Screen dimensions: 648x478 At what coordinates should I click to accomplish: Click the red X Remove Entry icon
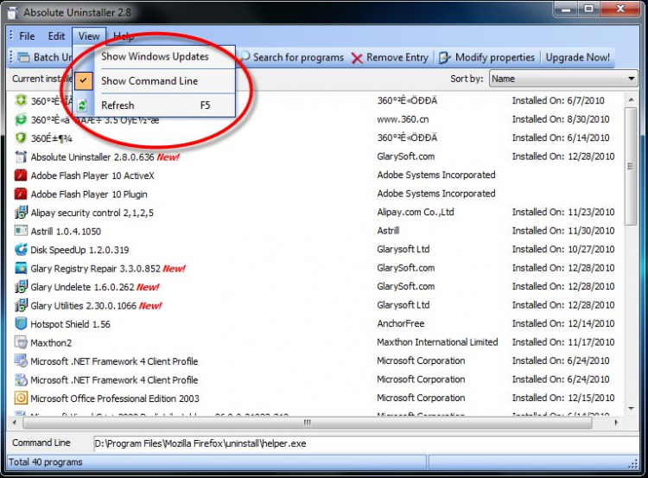[x=357, y=58]
